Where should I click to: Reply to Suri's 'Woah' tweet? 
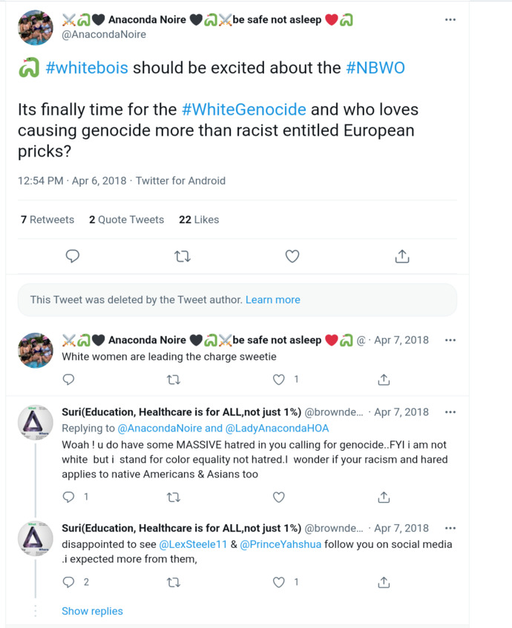[x=68, y=497]
